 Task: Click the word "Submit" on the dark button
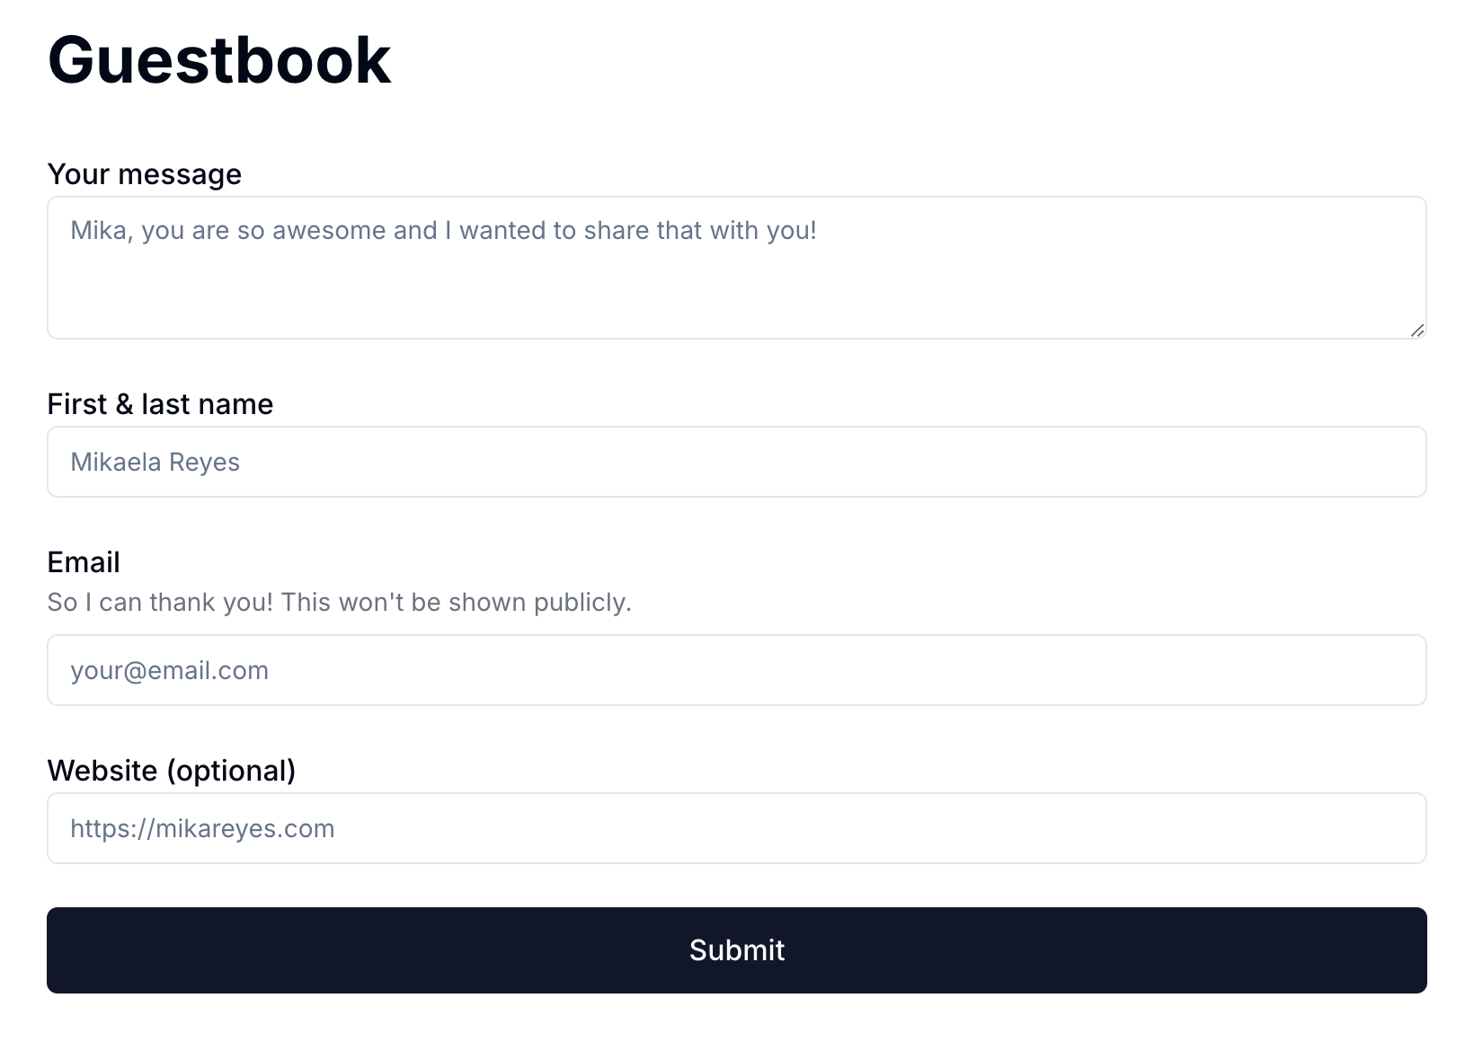click(x=737, y=950)
